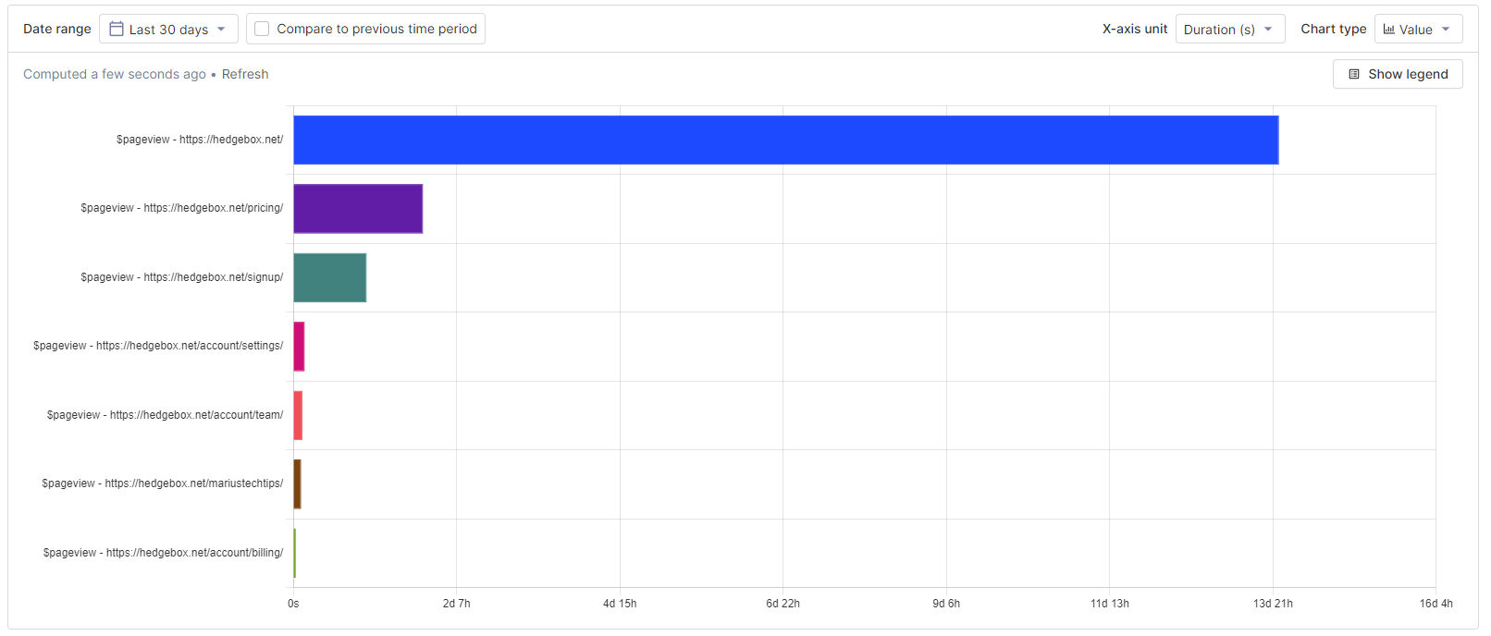
Task: Enable Compare to previous time period
Action: tap(262, 29)
